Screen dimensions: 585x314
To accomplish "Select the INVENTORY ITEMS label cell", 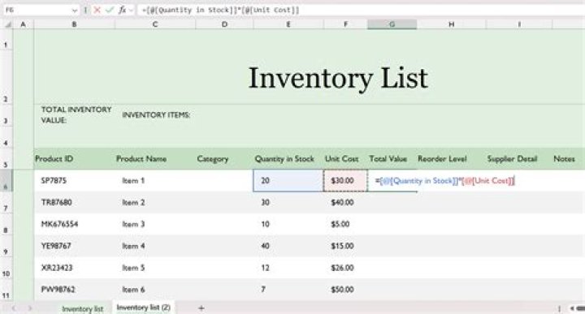I will pos(156,115).
